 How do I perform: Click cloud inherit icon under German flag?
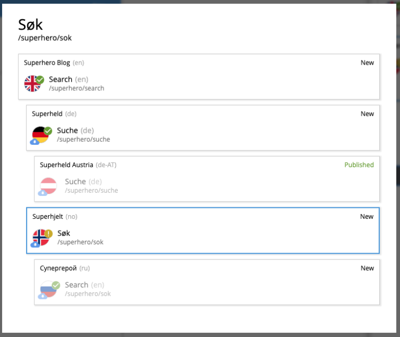[34, 141]
